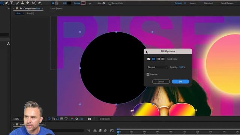
Task: Select the Type tool
Action: pyautogui.click(x=12, y=3)
